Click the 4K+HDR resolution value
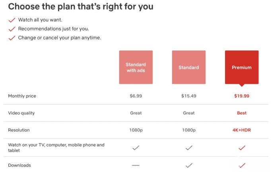 [241, 130]
